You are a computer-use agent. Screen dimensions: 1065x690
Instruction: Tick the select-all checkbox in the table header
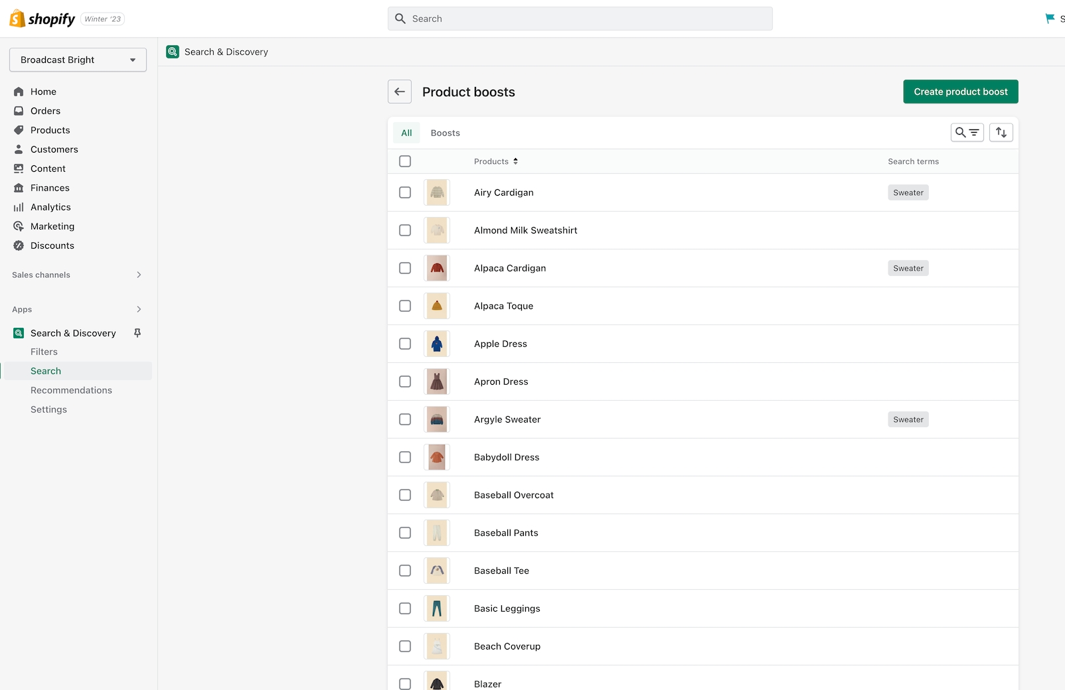pyautogui.click(x=405, y=161)
